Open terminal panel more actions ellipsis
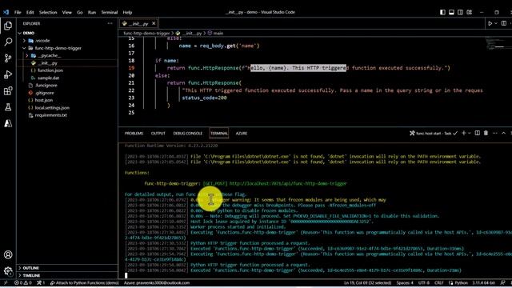512x288 pixels. [x=494, y=133]
